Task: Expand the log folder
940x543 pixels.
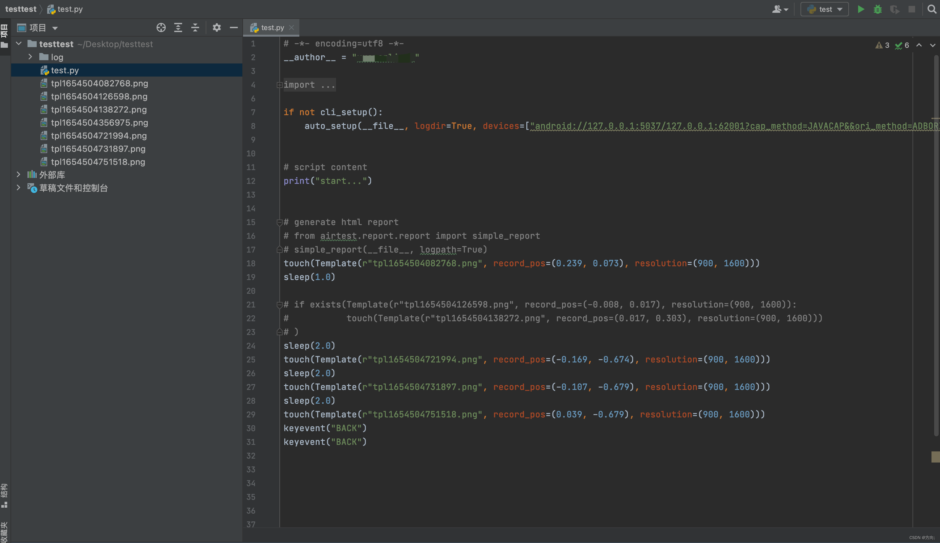Action: coord(30,57)
